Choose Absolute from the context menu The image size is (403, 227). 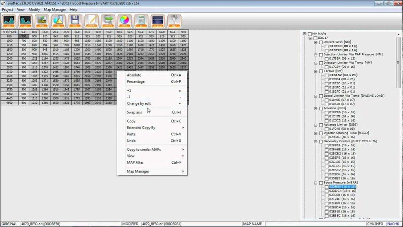[x=152, y=75]
